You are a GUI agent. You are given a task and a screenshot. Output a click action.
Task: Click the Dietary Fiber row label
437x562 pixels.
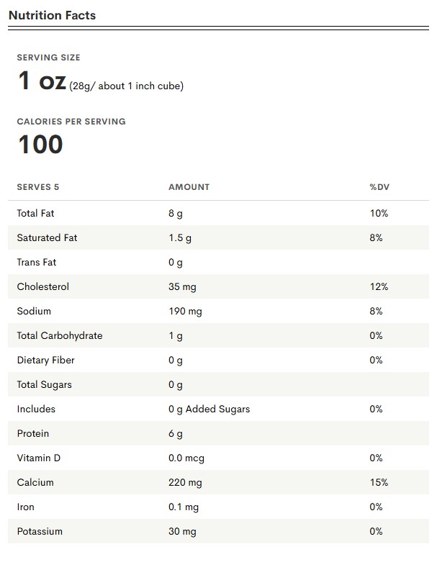coord(46,361)
